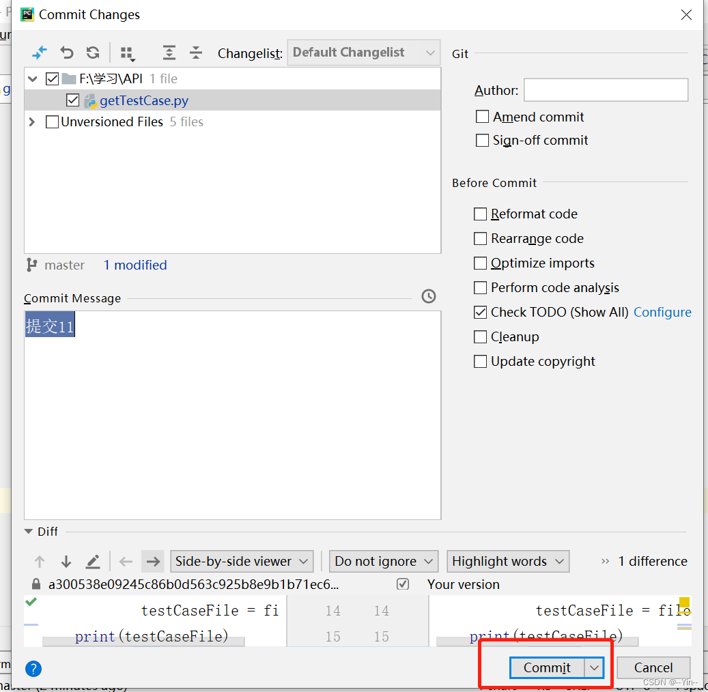The height and width of the screenshot is (692, 708).
Task: Uncheck the getTestCase.py checkbox
Action: (72, 100)
